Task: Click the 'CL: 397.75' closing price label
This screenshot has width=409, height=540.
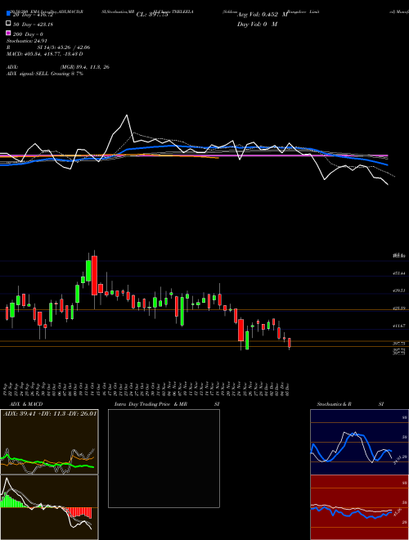Action: pyautogui.click(x=152, y=15)
